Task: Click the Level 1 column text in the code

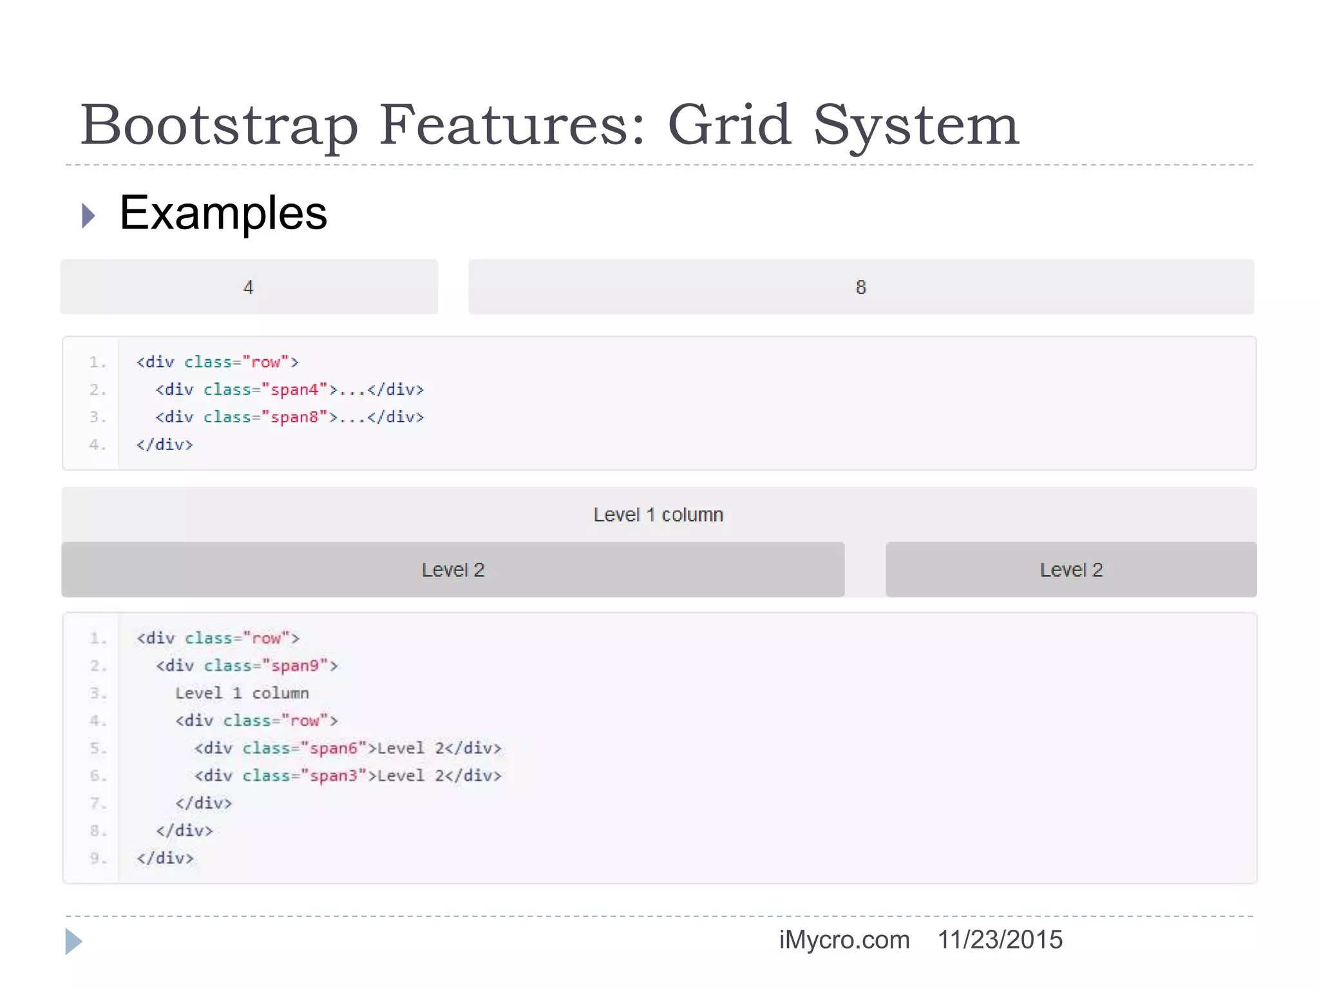Action: [x=242, y=693]
